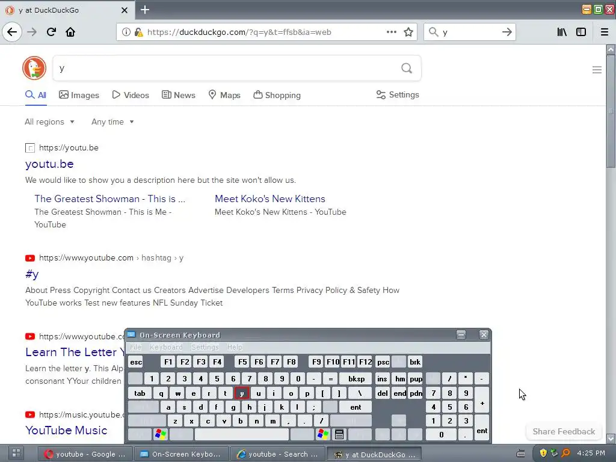Switch to the Shopping results tab
This screenshot has width=616, height=462.
tap(277, 95)
